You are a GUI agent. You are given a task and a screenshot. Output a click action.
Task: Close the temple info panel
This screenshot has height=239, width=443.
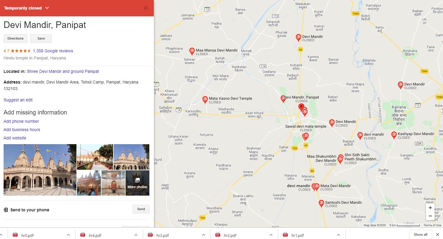[145, 8]
